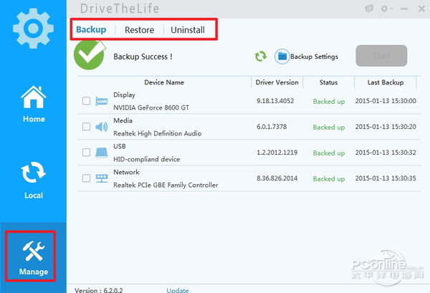Check the Realtek PCIe GBE checkbox

click(87, 178)
